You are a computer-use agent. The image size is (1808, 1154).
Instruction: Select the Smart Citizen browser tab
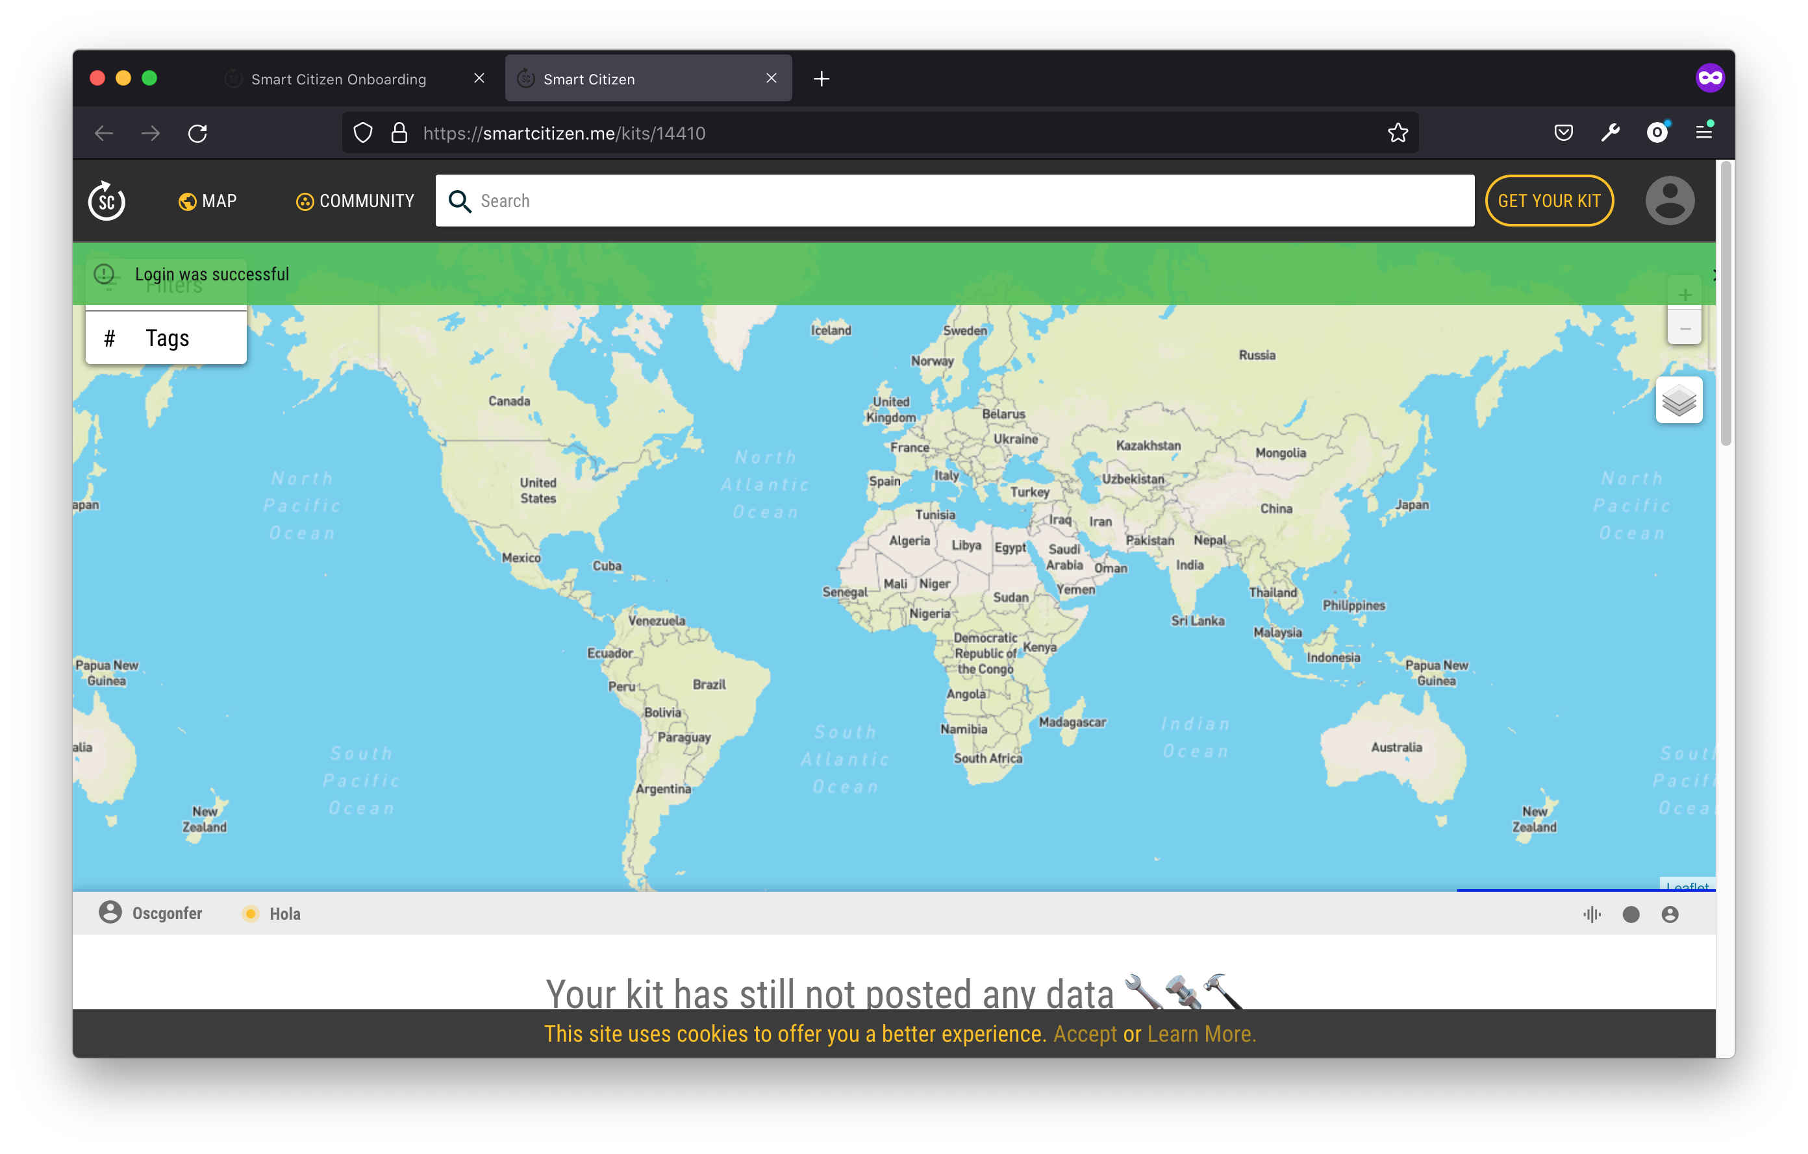[648, 79]
